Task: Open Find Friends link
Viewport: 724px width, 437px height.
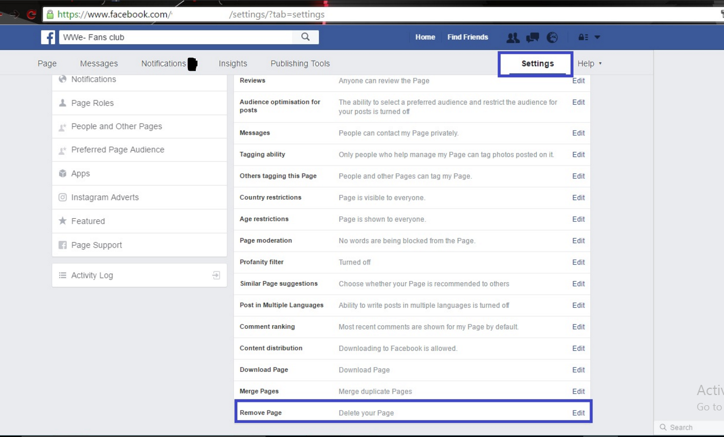Action: [x=468, y=37]
